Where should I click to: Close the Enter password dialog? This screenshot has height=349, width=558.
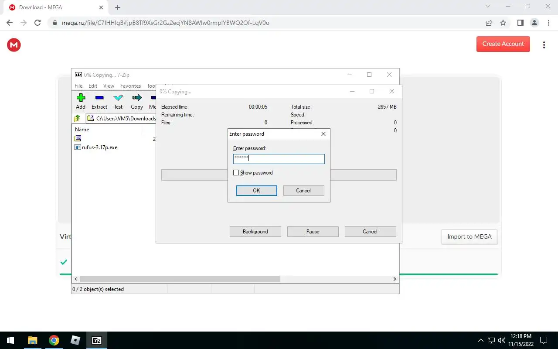pos(323,134)
